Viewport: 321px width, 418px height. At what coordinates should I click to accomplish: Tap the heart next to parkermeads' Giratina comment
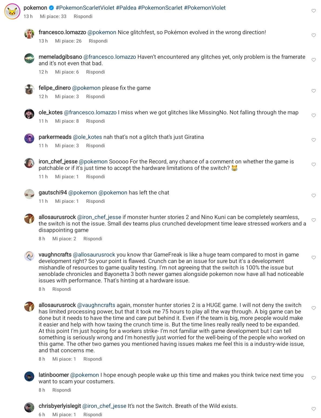click(313, 140)
